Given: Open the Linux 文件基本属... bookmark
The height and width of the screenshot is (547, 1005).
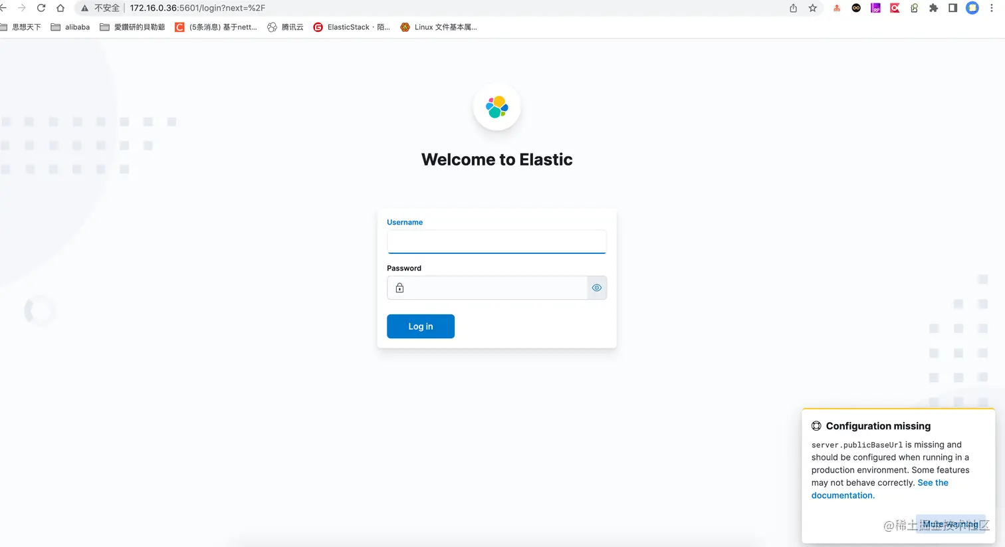Looking at the screenshot, I should point(439,27).
